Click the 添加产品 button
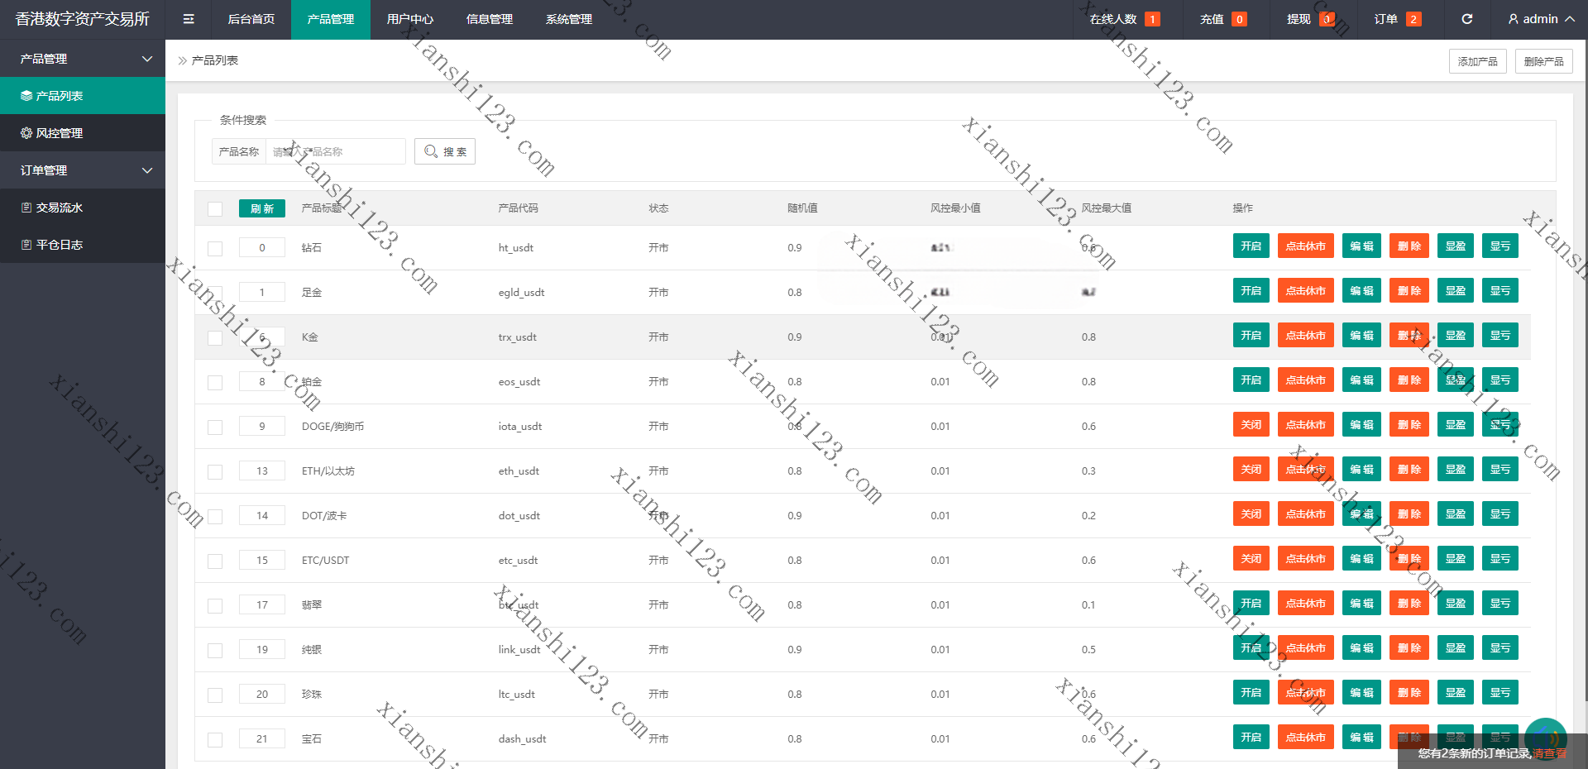Screen dimensions: 1588x769 1478,61
